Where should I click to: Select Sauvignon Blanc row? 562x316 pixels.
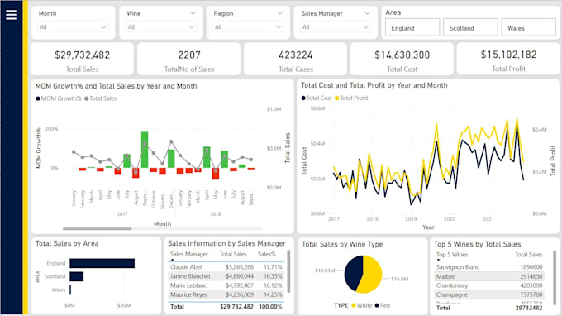tap(489, 267)
